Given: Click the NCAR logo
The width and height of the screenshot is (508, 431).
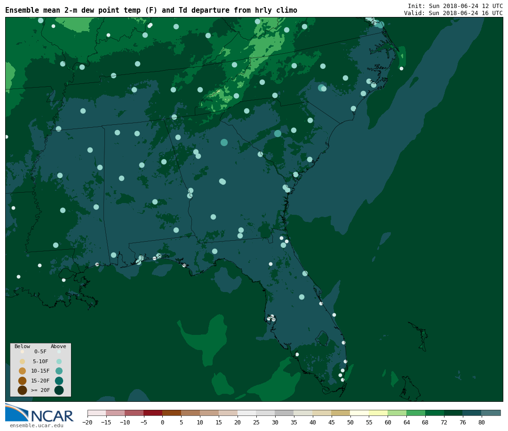Looking at the screenshot, I should click(x=39, y=413).
